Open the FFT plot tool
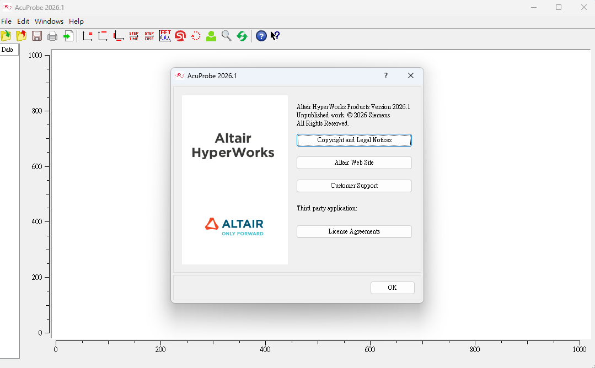This screenshot has width=595, height=368. pos(165,36)
